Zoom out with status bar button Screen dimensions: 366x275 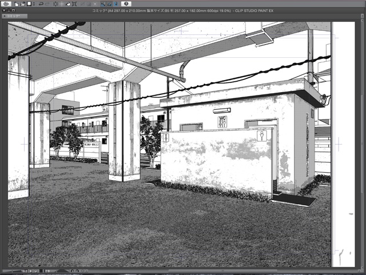click(x=30, y=271)
